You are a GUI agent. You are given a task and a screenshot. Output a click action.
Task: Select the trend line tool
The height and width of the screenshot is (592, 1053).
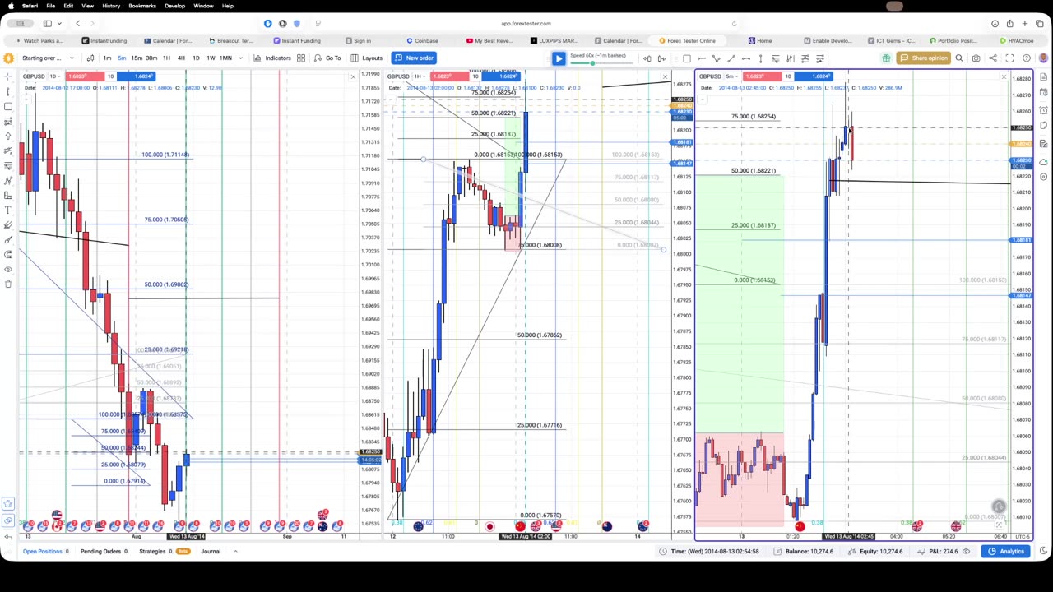pos(731,58)
